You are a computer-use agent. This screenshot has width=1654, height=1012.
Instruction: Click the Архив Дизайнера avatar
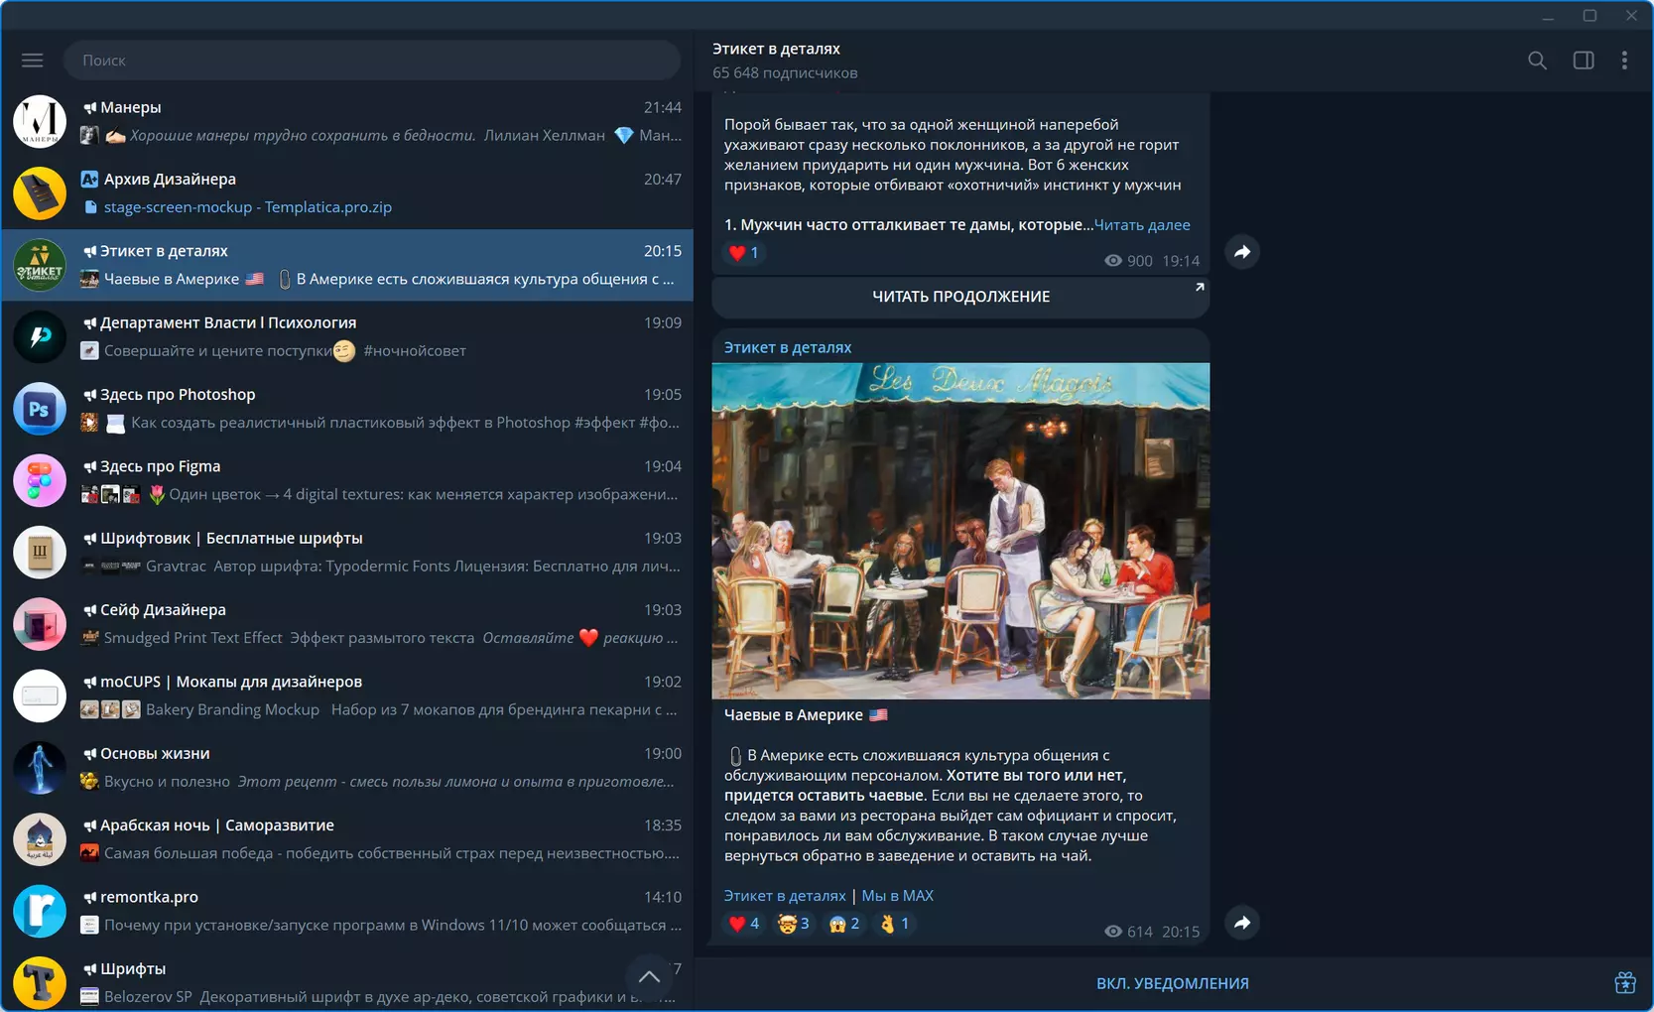(x=40, y=193)
